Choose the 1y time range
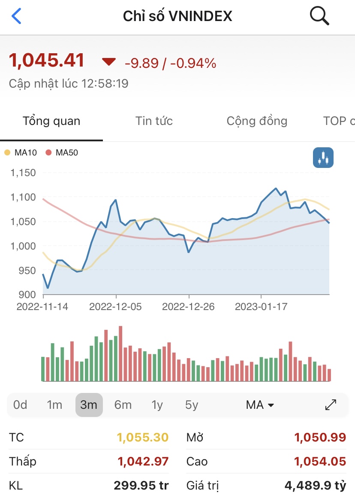The height and width of the screenshot is (496, 355). 157,405
